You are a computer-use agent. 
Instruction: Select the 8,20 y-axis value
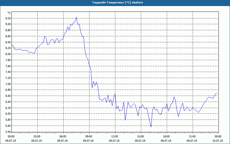[x=8, y=48]
